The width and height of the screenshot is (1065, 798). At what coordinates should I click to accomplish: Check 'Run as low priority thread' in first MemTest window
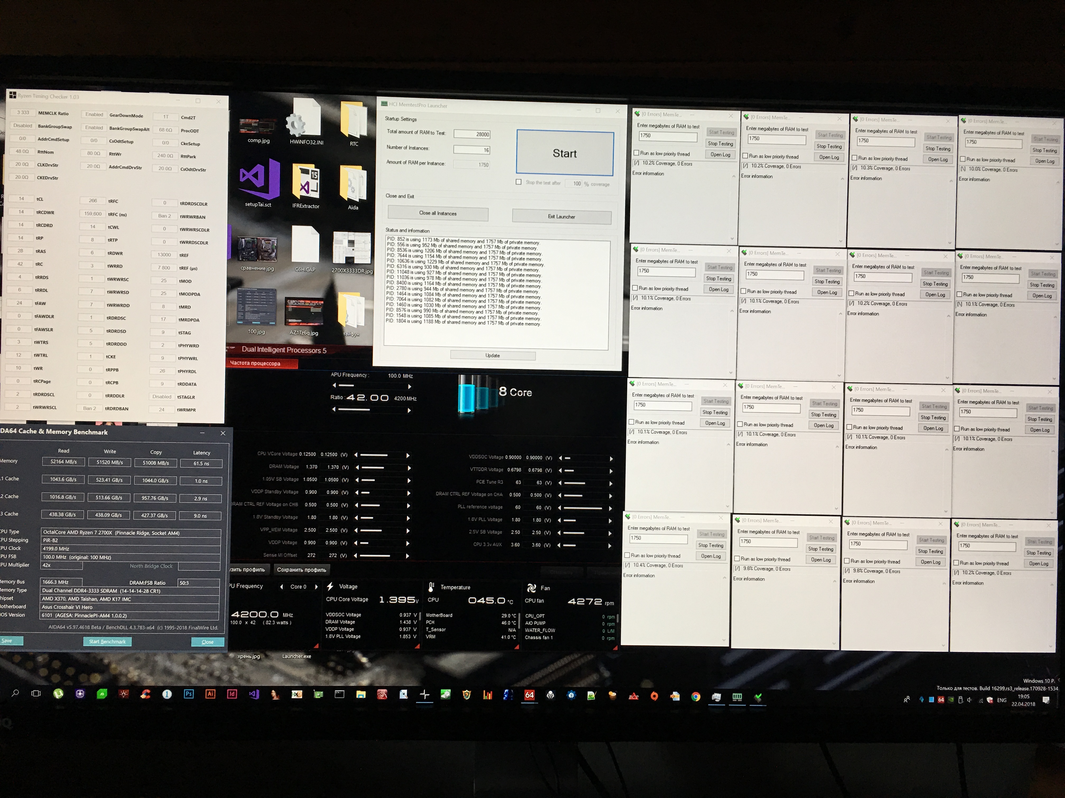[x=637, y=153]
